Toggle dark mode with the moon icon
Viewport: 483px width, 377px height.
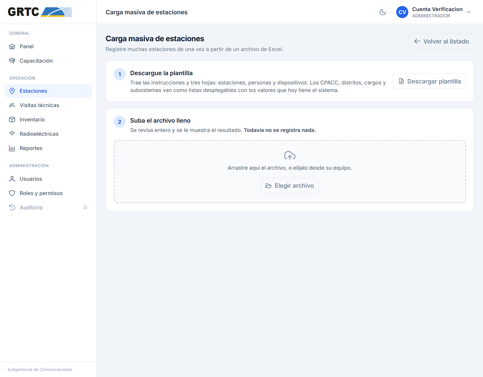click(x=383, y=12)
